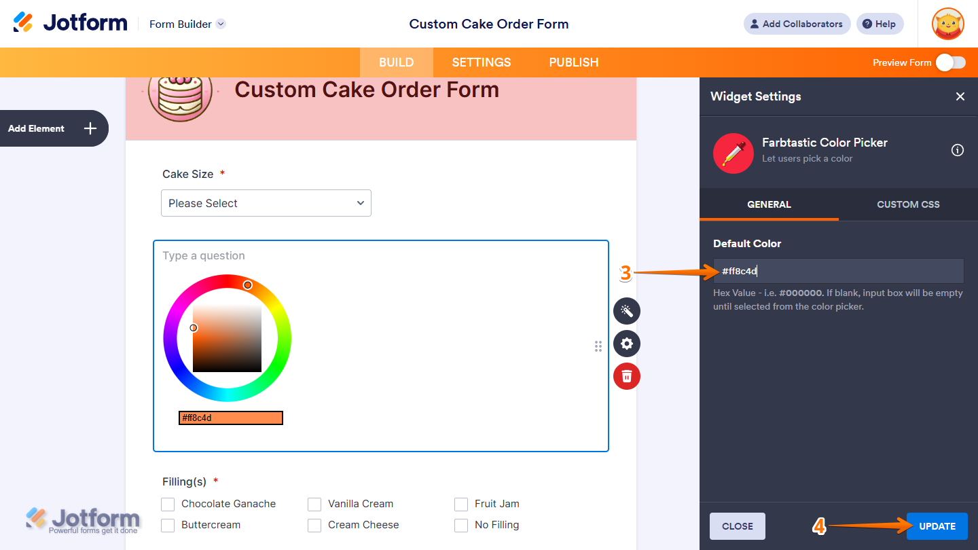Screen dimensions: 978x550
Task: Enable the Preview Form toggle
Action: (x=950, y=62)
